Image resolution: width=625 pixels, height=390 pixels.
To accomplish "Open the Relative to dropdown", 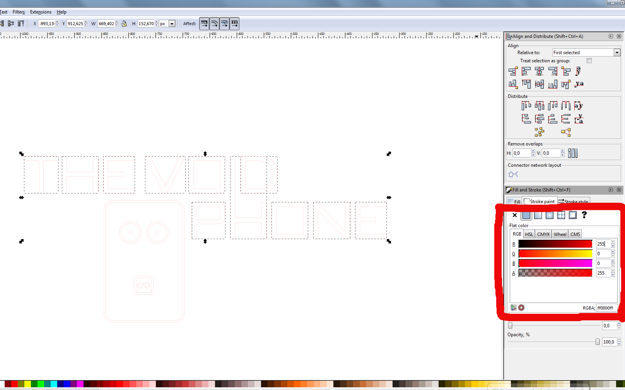I will click(x=617, y=53).
